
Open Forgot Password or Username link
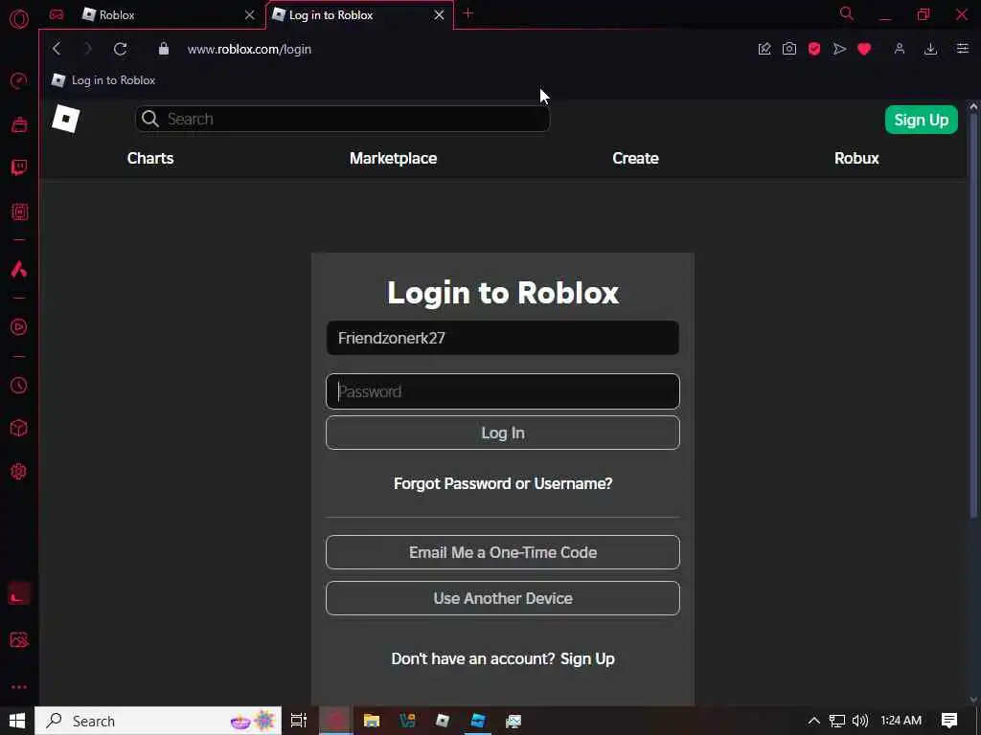[x=503, y=483]
